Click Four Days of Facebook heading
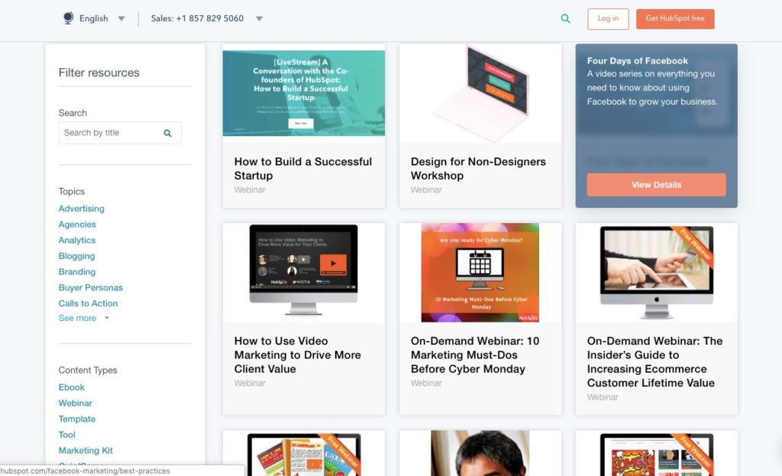This screenshot has height=476, width=782. (638, 61)
